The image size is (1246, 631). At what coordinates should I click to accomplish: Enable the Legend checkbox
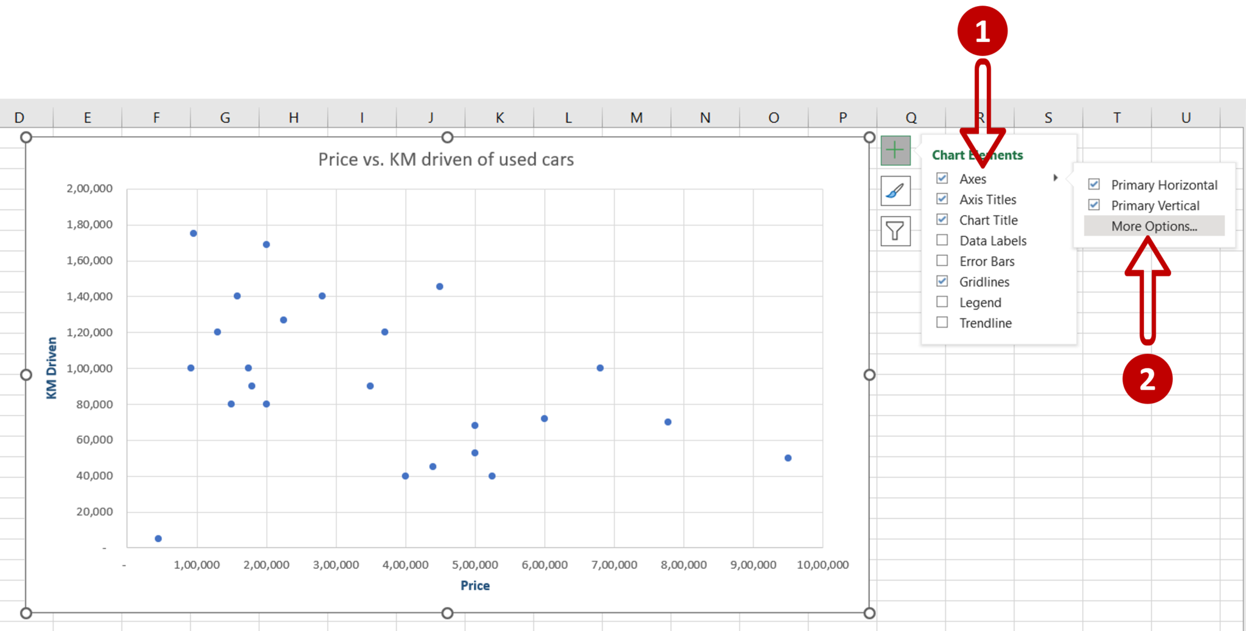coord(942,302)
